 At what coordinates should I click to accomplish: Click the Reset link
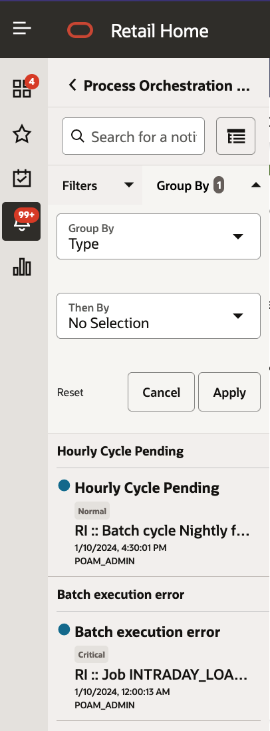coord(70,393)
